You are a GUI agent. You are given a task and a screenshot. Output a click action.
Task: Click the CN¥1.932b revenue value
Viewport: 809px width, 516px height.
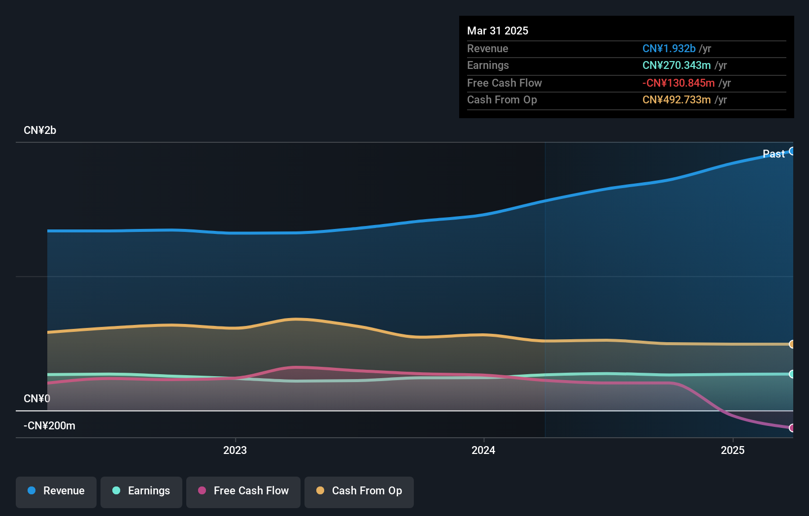point(669,48)
